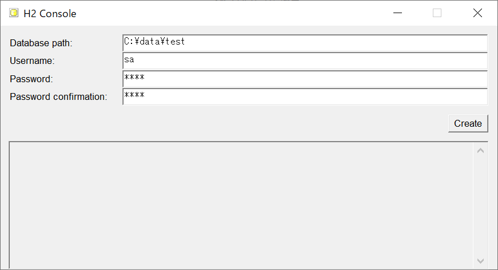This screenshot has height=270, width=498.
Task: Minimize the H2 Console window
Action: pyautogui.click(x=397, y=13)
